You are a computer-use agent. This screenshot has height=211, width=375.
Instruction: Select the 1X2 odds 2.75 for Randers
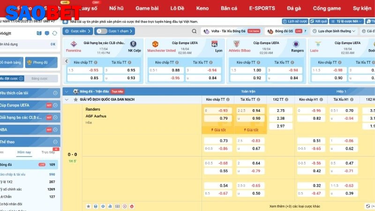(281, 111)
